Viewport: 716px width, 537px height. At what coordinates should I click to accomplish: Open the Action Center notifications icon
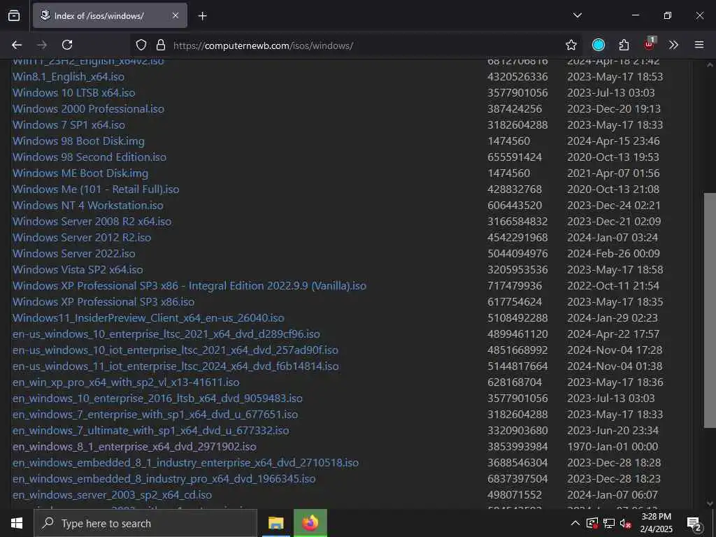tap(694, 524)
